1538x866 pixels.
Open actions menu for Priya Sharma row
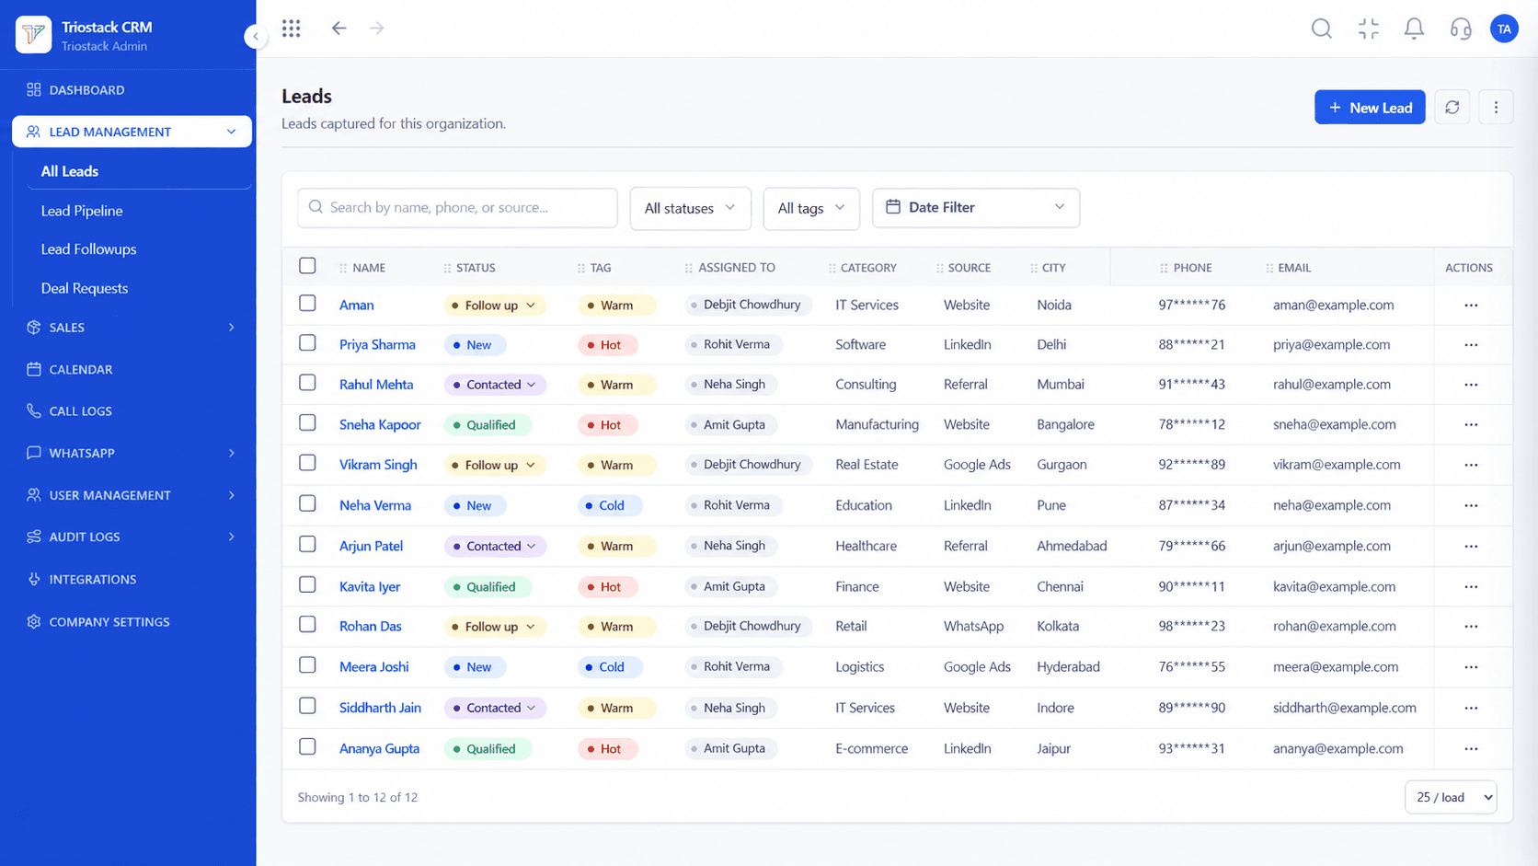click(1471, 345)
